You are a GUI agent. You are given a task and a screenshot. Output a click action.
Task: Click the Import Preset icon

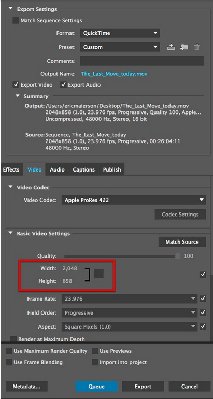(184, 47)
